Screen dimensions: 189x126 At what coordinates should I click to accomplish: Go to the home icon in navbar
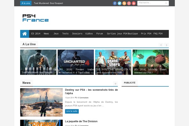point(25,34)
